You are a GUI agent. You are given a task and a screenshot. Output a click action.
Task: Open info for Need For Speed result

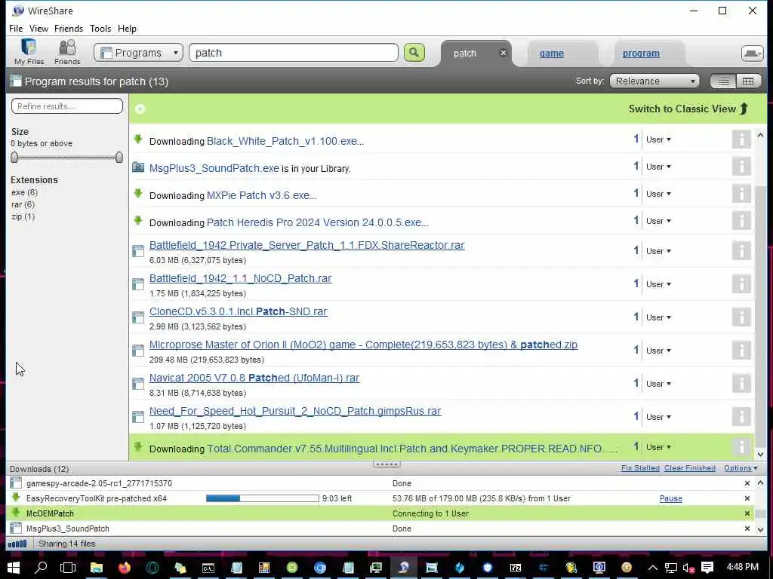click(x=741, y=416)
